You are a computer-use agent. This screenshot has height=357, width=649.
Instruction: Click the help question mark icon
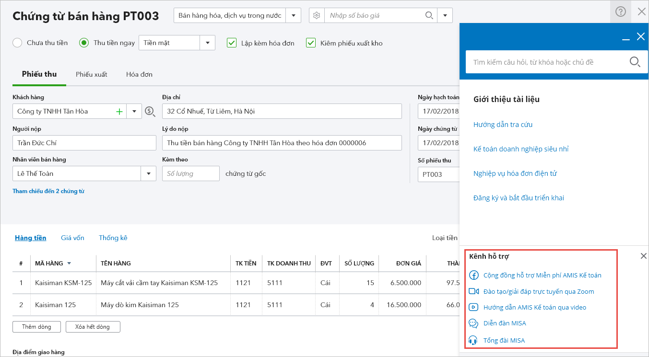coord(620,12)
